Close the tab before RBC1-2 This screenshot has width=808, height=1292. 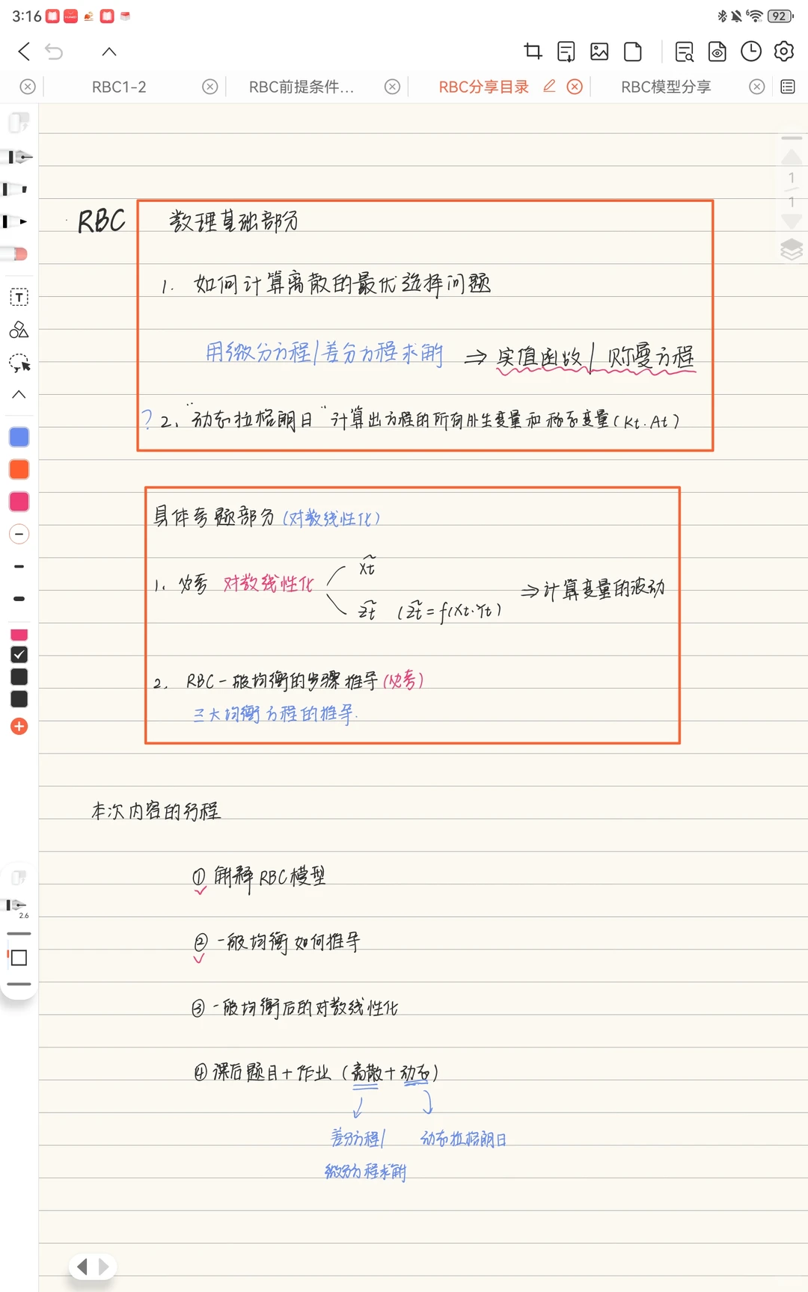[x=28, y=87]
